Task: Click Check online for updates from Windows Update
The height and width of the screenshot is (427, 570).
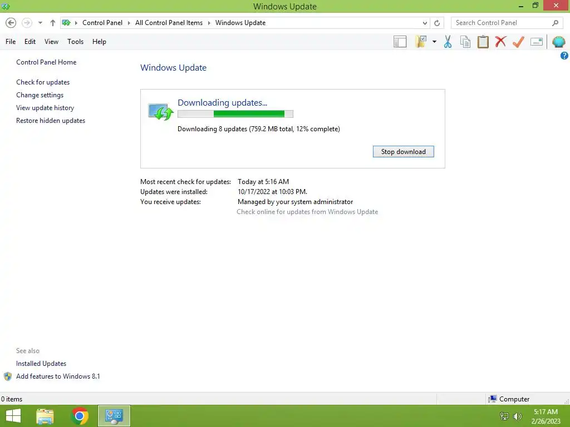Action: tap(307, 212)
